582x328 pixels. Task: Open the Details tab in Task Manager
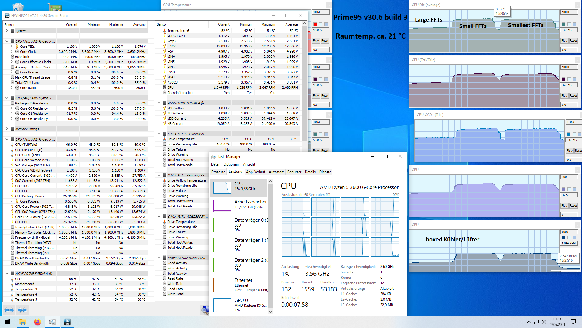coord(310,172)
